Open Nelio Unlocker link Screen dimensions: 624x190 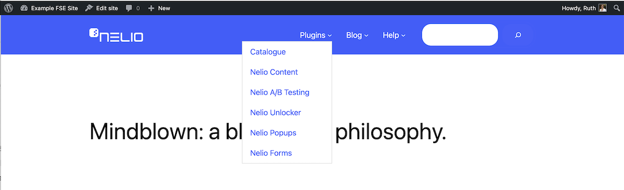(276, 113)
